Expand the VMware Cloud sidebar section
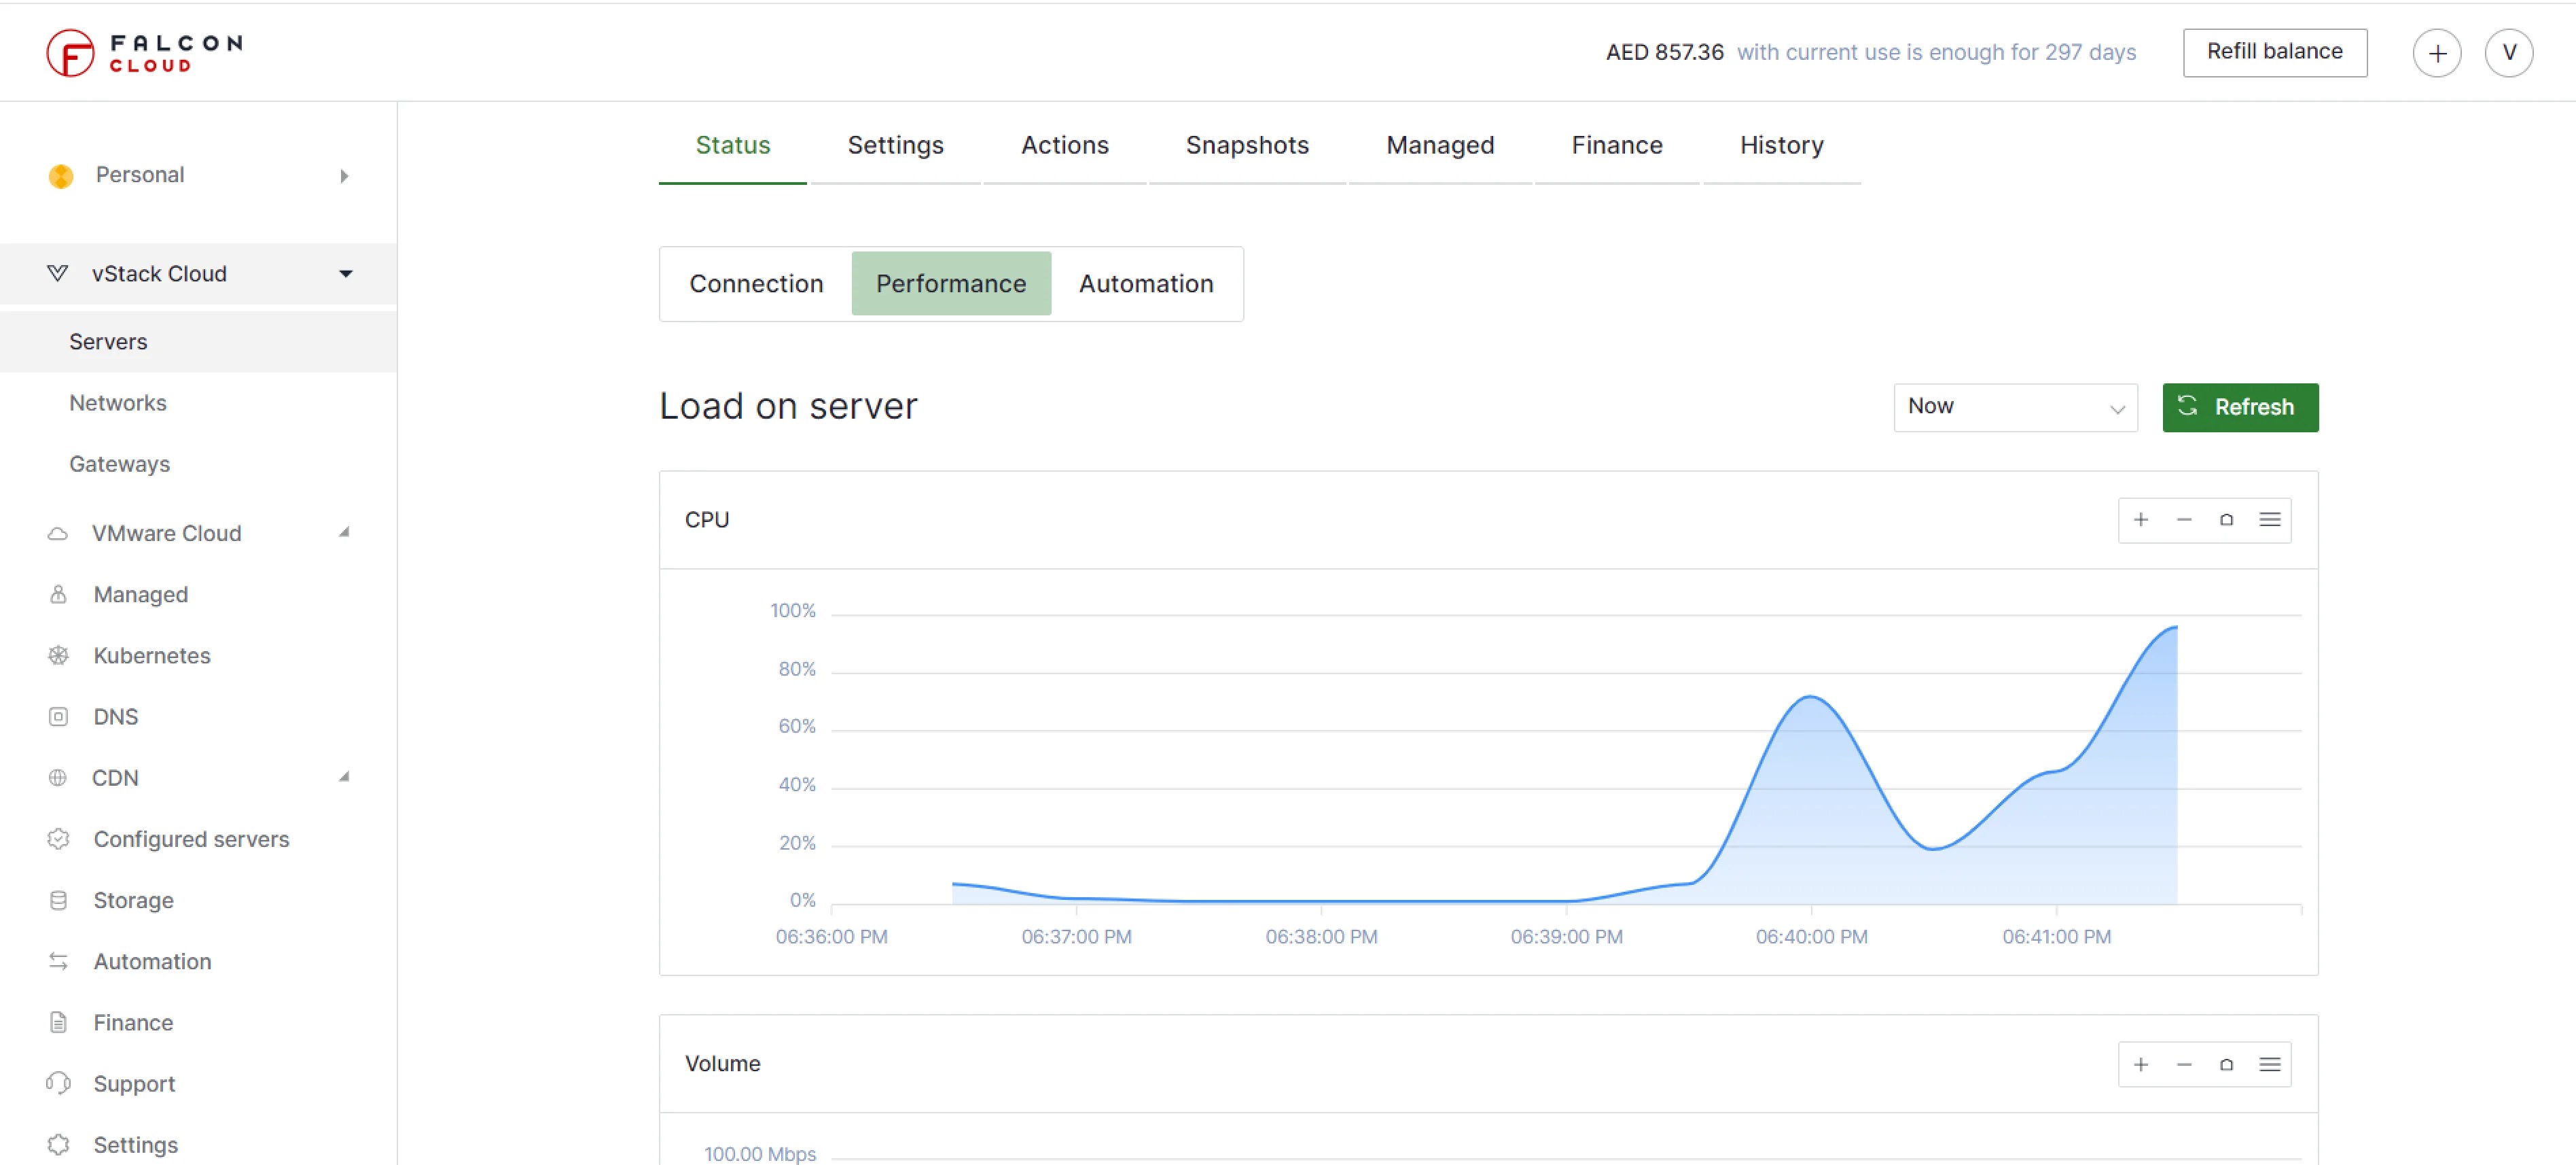This screenshot has width=2576, height=1165. click(x=344, y=532)
